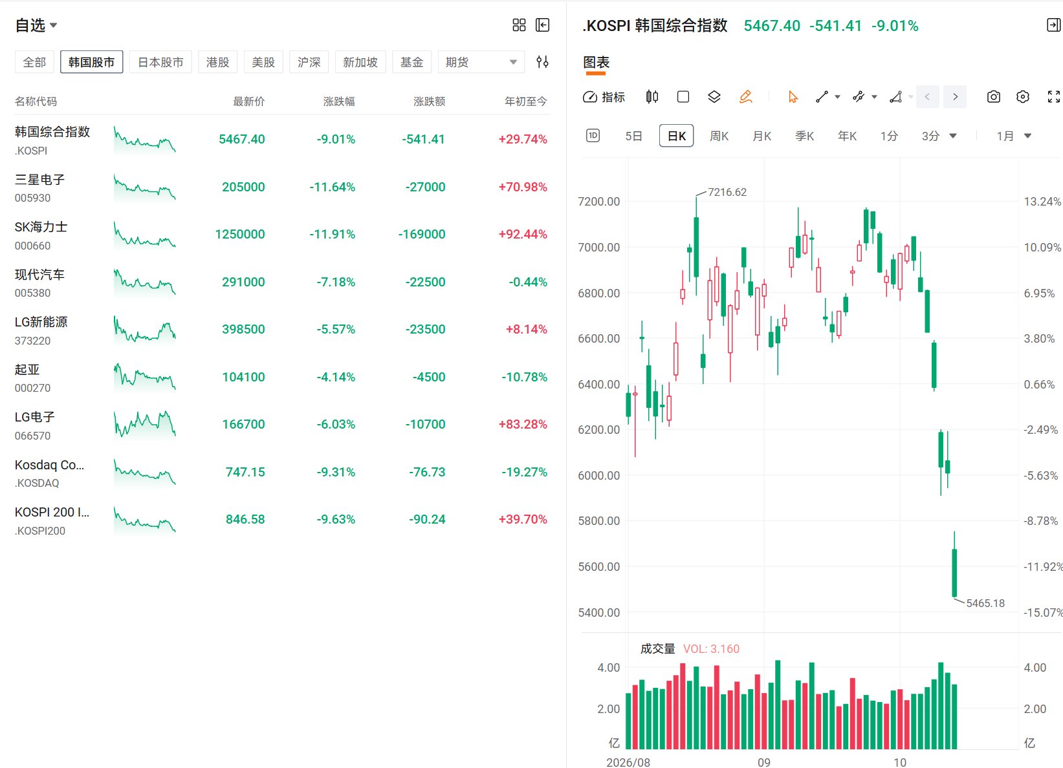Screen dimensions: 1063x768
Task: Select the cursor pointer tool
Action: 793,97
